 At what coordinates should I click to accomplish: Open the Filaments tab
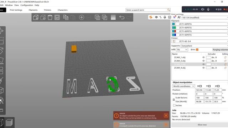pos(33,10)
